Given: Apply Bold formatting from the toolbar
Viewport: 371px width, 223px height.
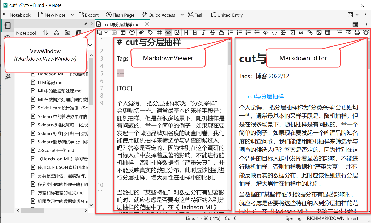Looking at the screenshot, I should click(195, 32).
